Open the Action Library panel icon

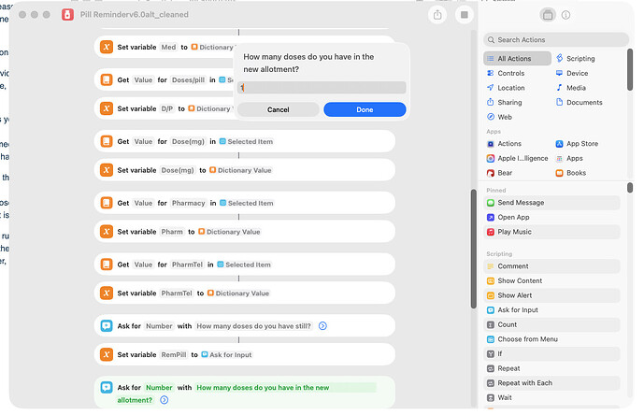(x=548, y=15)
